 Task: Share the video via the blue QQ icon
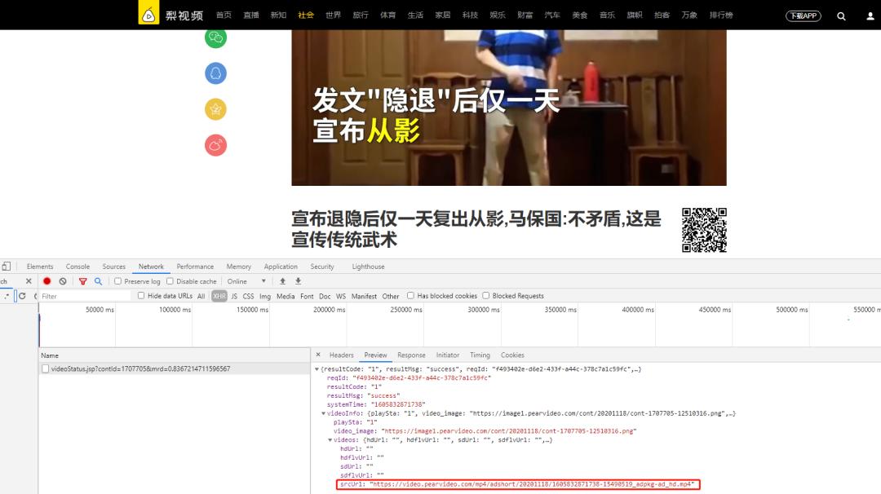click(215, 73)
